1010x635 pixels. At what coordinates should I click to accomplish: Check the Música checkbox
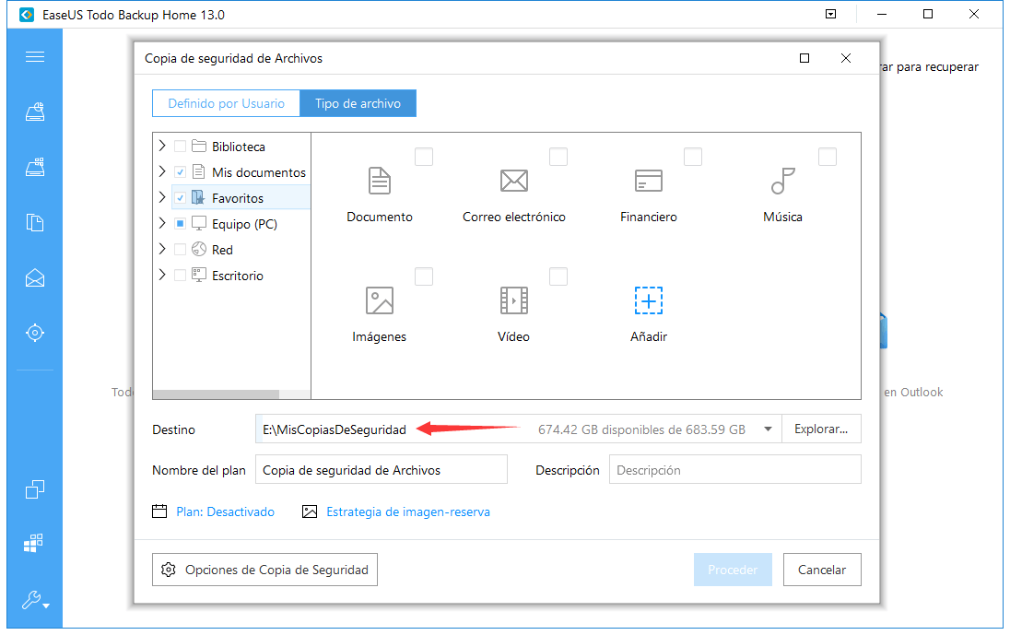[827, 157]
